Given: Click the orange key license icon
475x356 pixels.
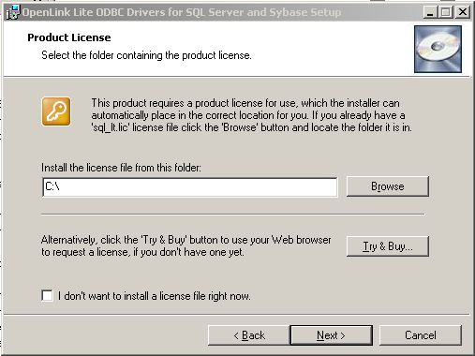Looking at the screenshot, I should (56, 111).
